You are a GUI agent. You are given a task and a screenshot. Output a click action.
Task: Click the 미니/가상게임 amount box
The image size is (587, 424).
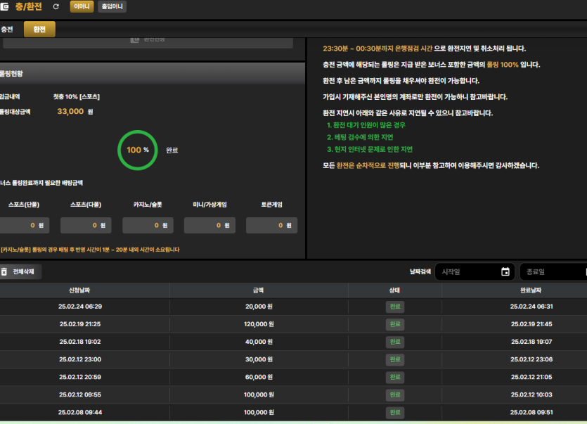[209, 225]
